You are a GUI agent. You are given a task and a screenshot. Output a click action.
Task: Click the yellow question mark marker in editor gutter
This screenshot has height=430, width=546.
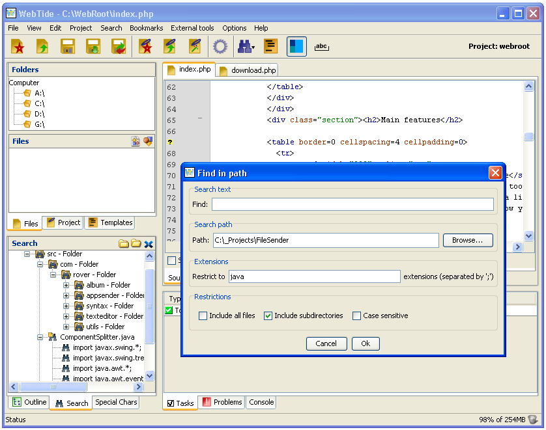click(170, 142)
